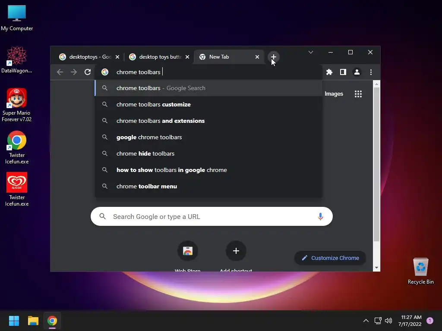Start voice search with the microphone
Viewport: 442px width, 331px height.
click(320, 216)
